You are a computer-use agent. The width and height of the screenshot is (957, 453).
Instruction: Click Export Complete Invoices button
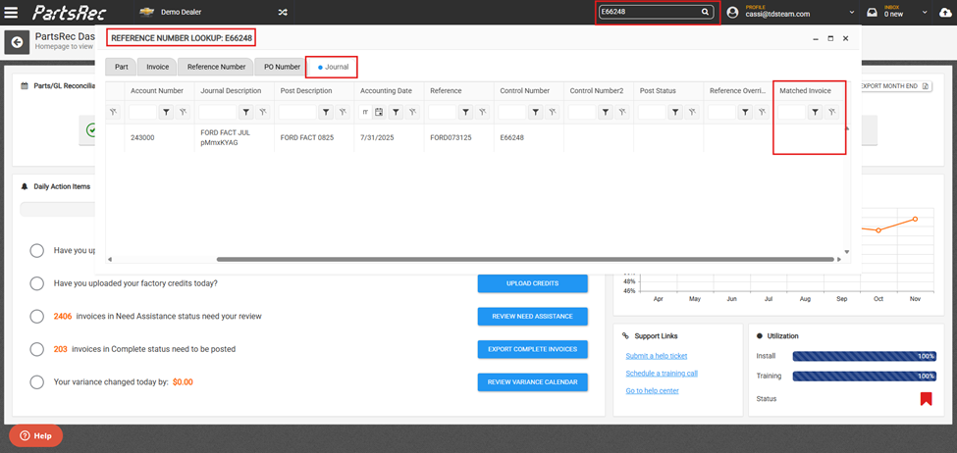click(532, 349)
